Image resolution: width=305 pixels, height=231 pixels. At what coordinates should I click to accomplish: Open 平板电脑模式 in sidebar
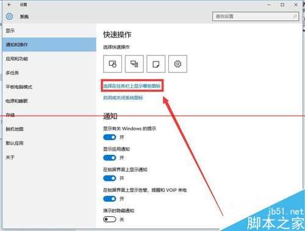49,87
